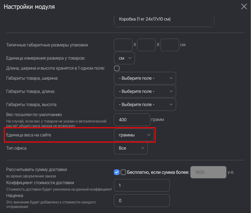
Task: Click the Длина, ширина и высота label text
Action: click(55, 68)
